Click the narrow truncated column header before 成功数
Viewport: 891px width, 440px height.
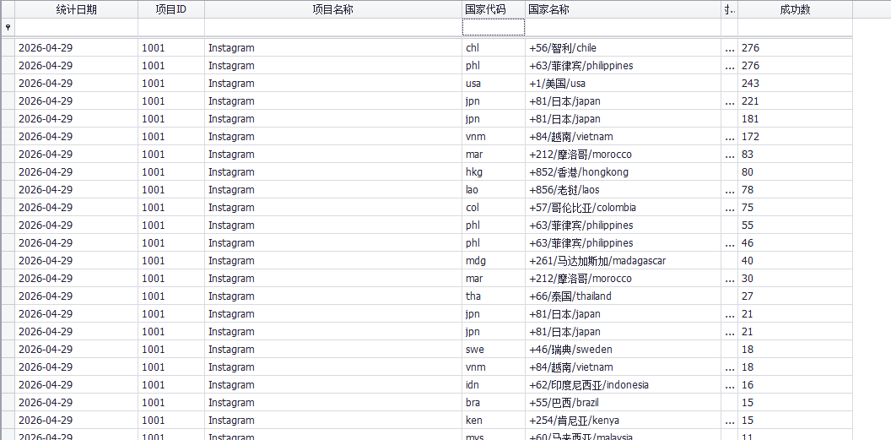coord(730,9)
